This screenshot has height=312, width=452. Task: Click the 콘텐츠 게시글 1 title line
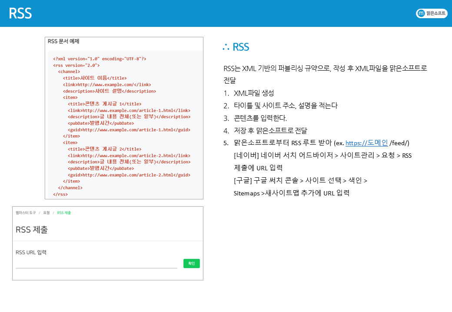coord(104,104)
